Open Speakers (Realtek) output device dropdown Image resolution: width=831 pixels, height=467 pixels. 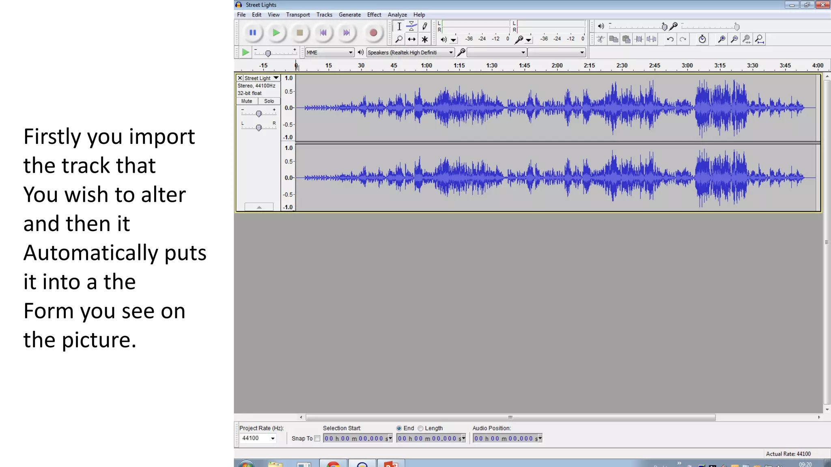(x=410, y=52)
